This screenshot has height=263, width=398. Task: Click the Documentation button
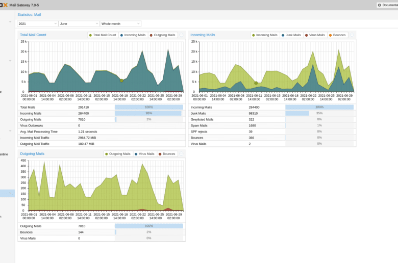click(x=388, y=5)
